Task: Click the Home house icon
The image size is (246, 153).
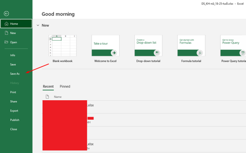Action: [x=7, y=24]
